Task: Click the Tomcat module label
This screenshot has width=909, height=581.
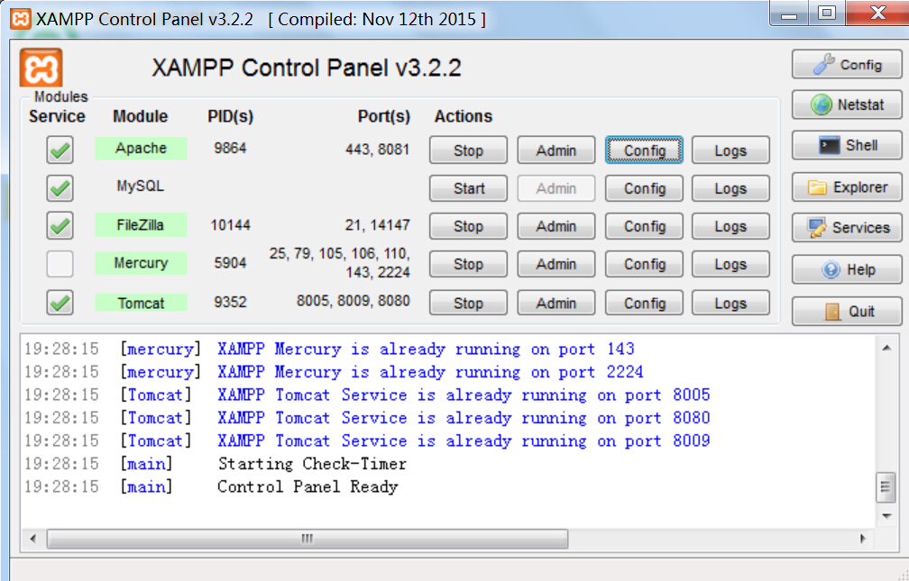Action: tap(141, 303)
